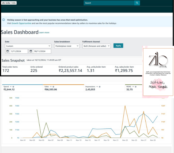Image resolution: width=174 pixels, height=153 pixels.
Task: Click the Zilo Jewels brand card
Action: 158,71
